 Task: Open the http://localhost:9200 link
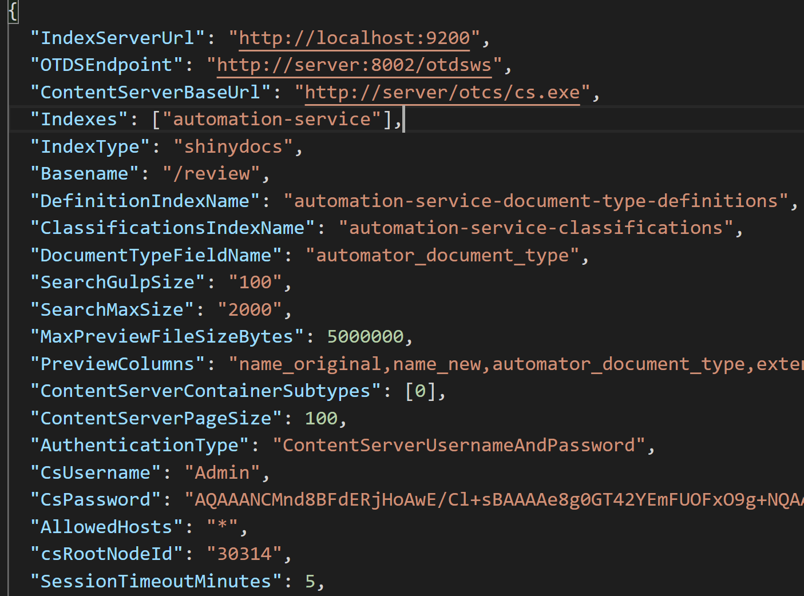tap(354, 38)
